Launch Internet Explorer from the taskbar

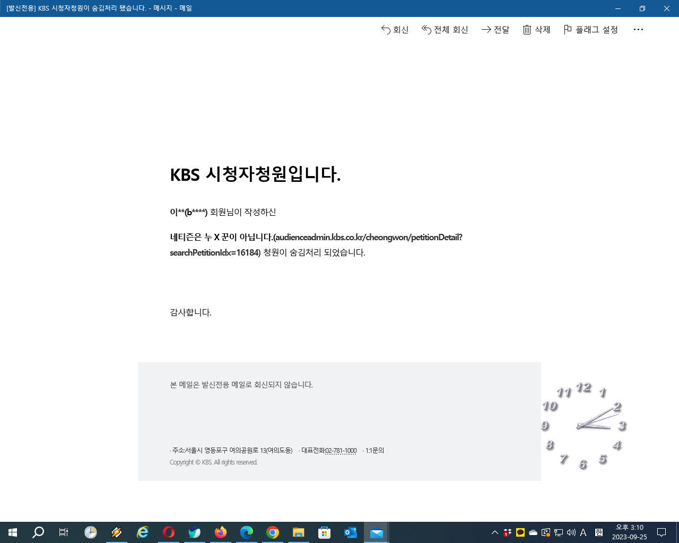click(143, 532)
